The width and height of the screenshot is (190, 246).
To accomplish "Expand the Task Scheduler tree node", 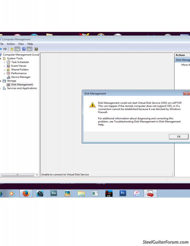I will tap(5, 62).
